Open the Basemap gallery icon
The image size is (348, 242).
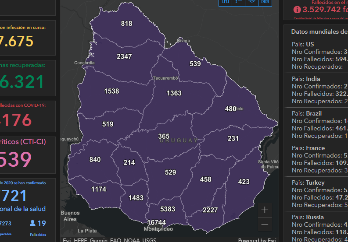coord(265,2)
